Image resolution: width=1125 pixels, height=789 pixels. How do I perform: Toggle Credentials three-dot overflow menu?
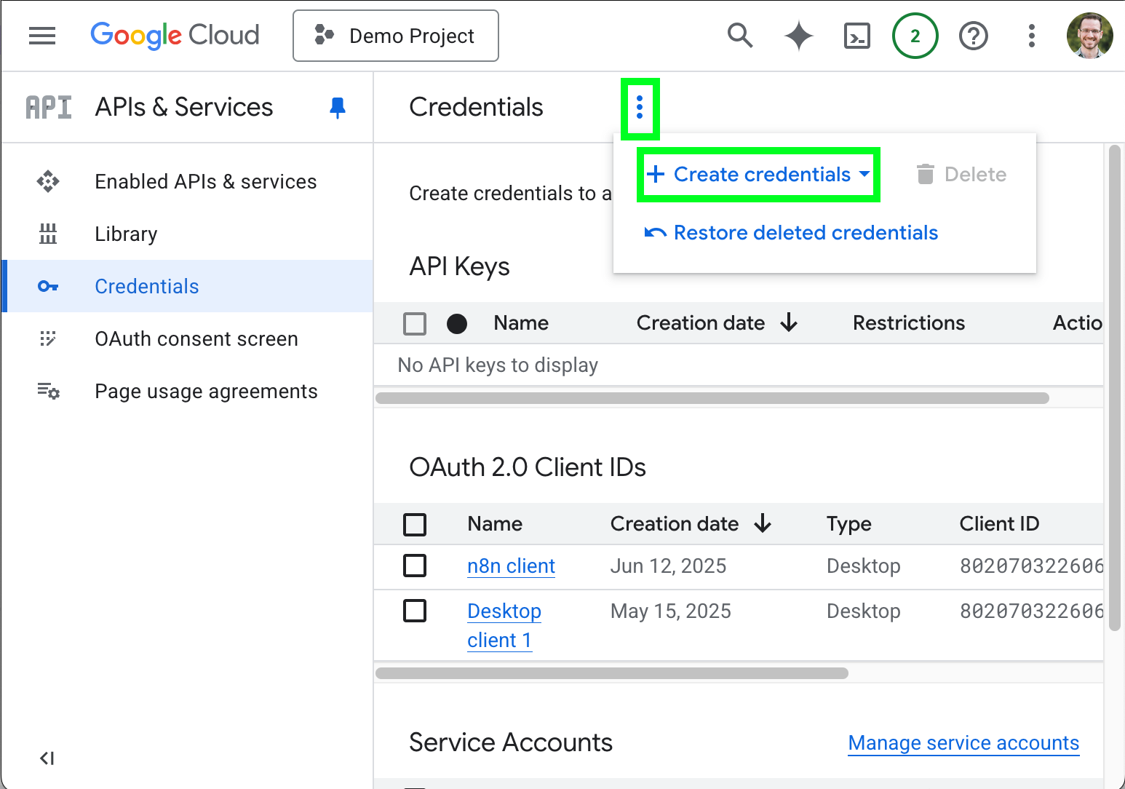pyautogui.click(x=640, y=108)
